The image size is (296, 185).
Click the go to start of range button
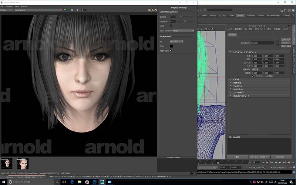[x=263, y=162]
